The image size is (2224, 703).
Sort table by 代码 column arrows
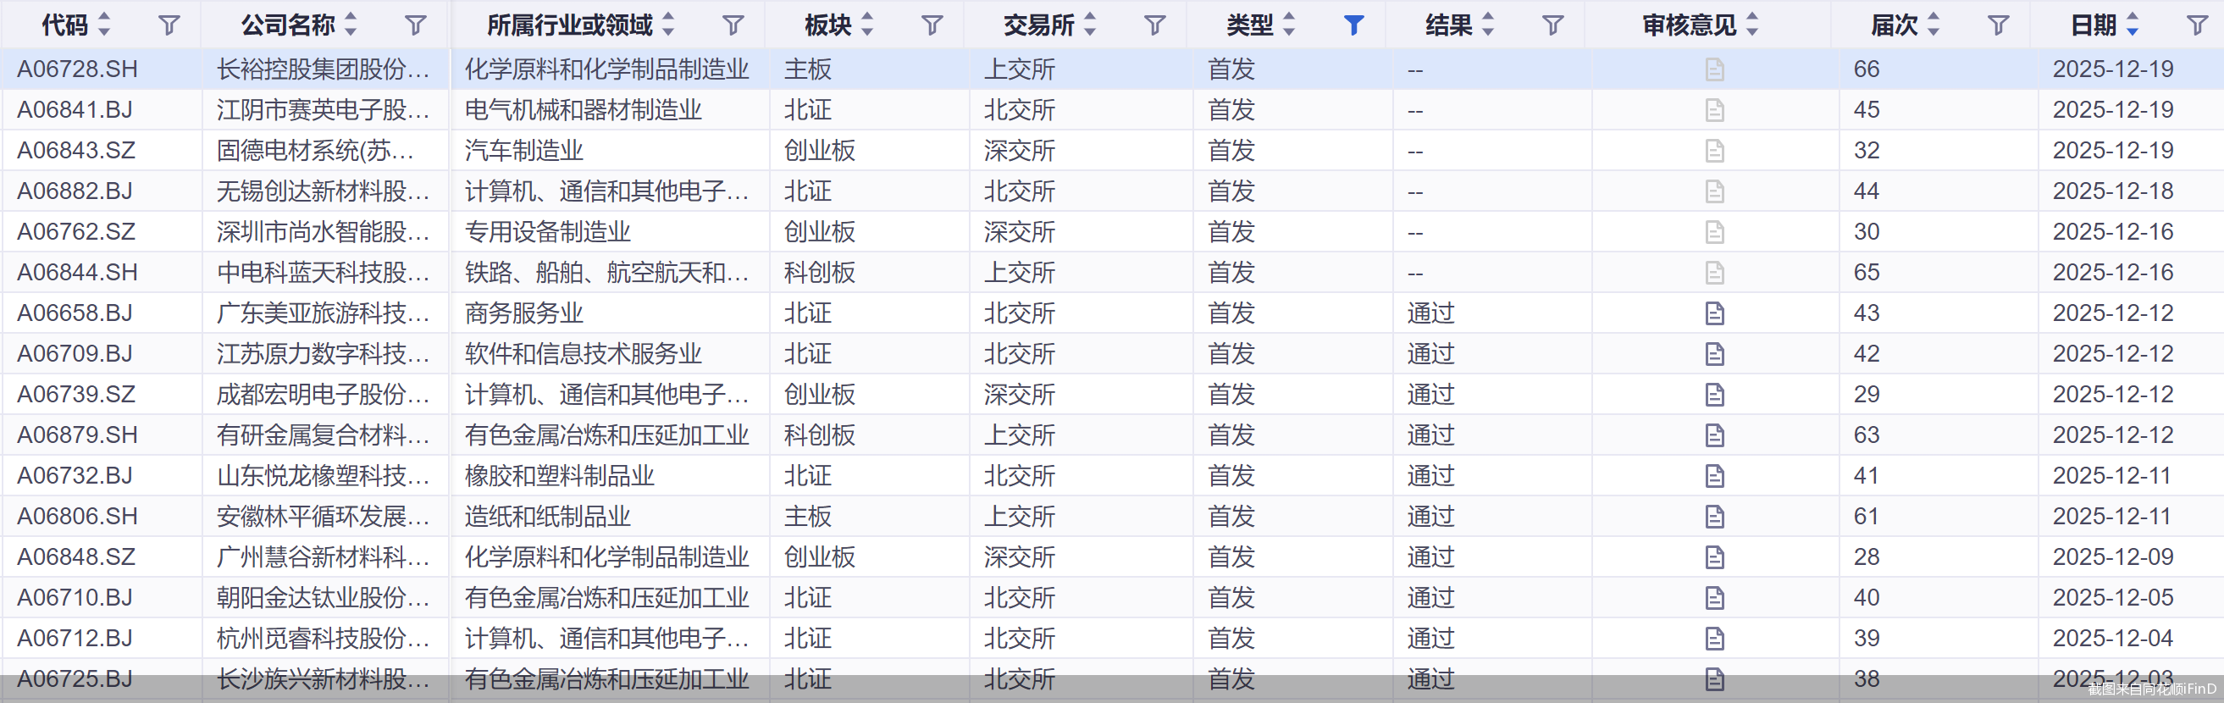coord(104,25)
